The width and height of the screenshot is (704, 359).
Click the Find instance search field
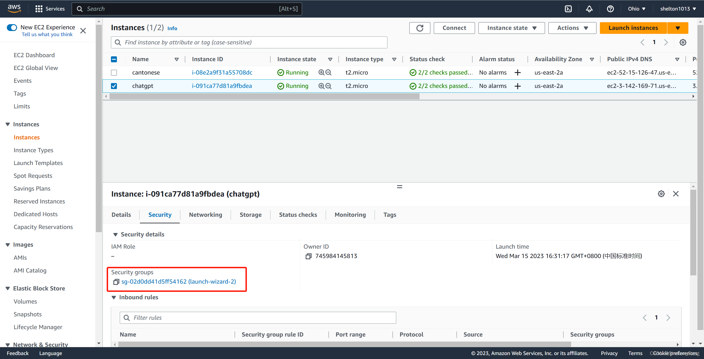(x=249, y=42)
